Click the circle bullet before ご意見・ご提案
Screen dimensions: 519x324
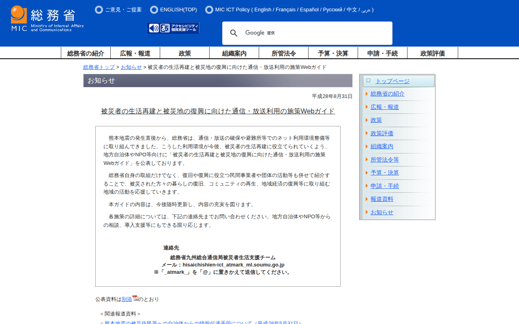(x=99, y=10)
